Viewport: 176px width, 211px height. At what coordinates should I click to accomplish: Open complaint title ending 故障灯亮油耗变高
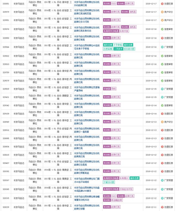[x=87, y=12]
